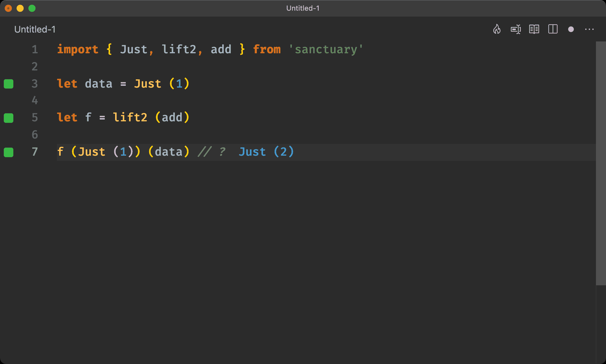Click the unsaved changes status dot
Image resolution: width=606 pixels, height=364 pixels.
[570, 29]
